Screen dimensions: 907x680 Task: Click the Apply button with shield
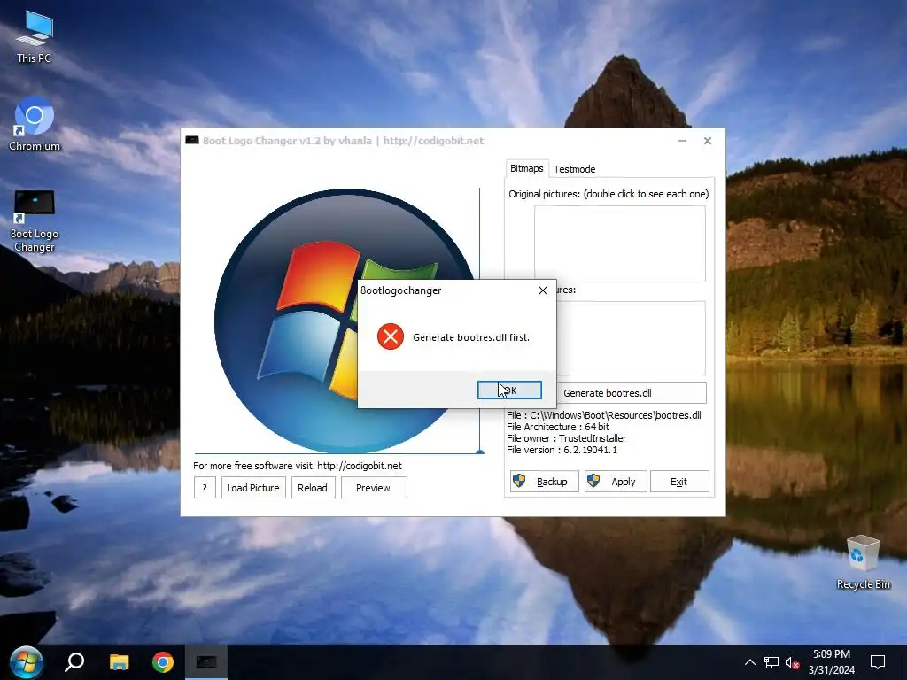coord(615,482)
